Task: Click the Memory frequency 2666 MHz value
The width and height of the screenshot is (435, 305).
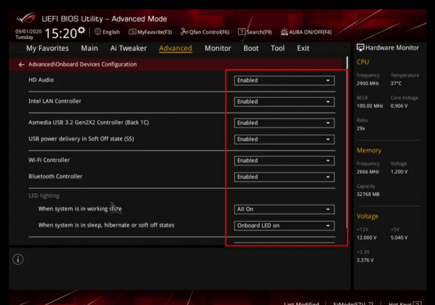Action: [x=368, y=172]
